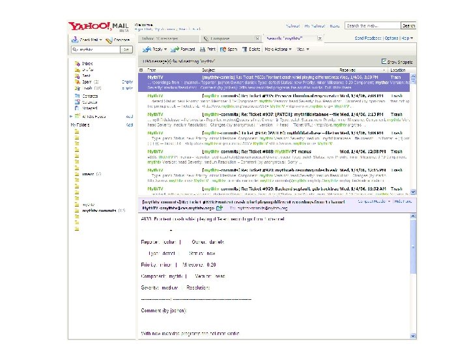Mark message as Spam via toolbar icon
The image size is (469, 352).
(223, 50)
